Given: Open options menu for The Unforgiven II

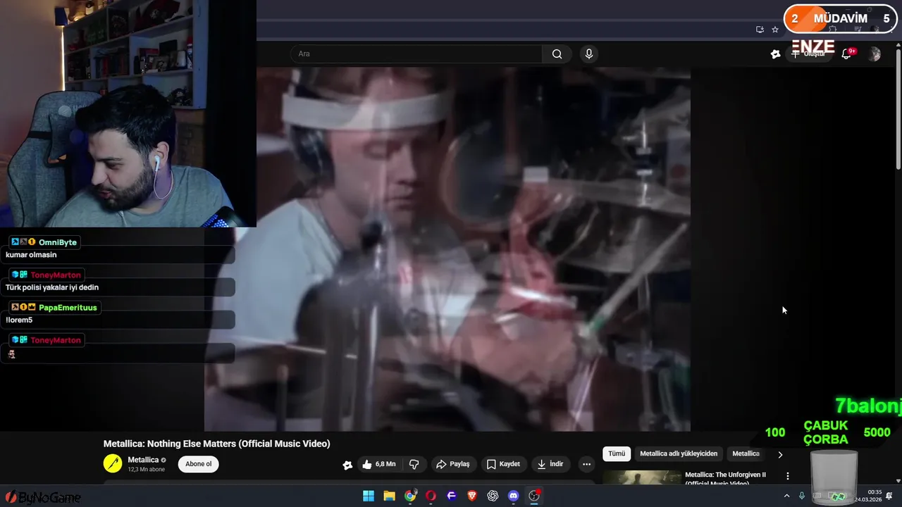Looking at the screenshot, I should click(788, 476).
